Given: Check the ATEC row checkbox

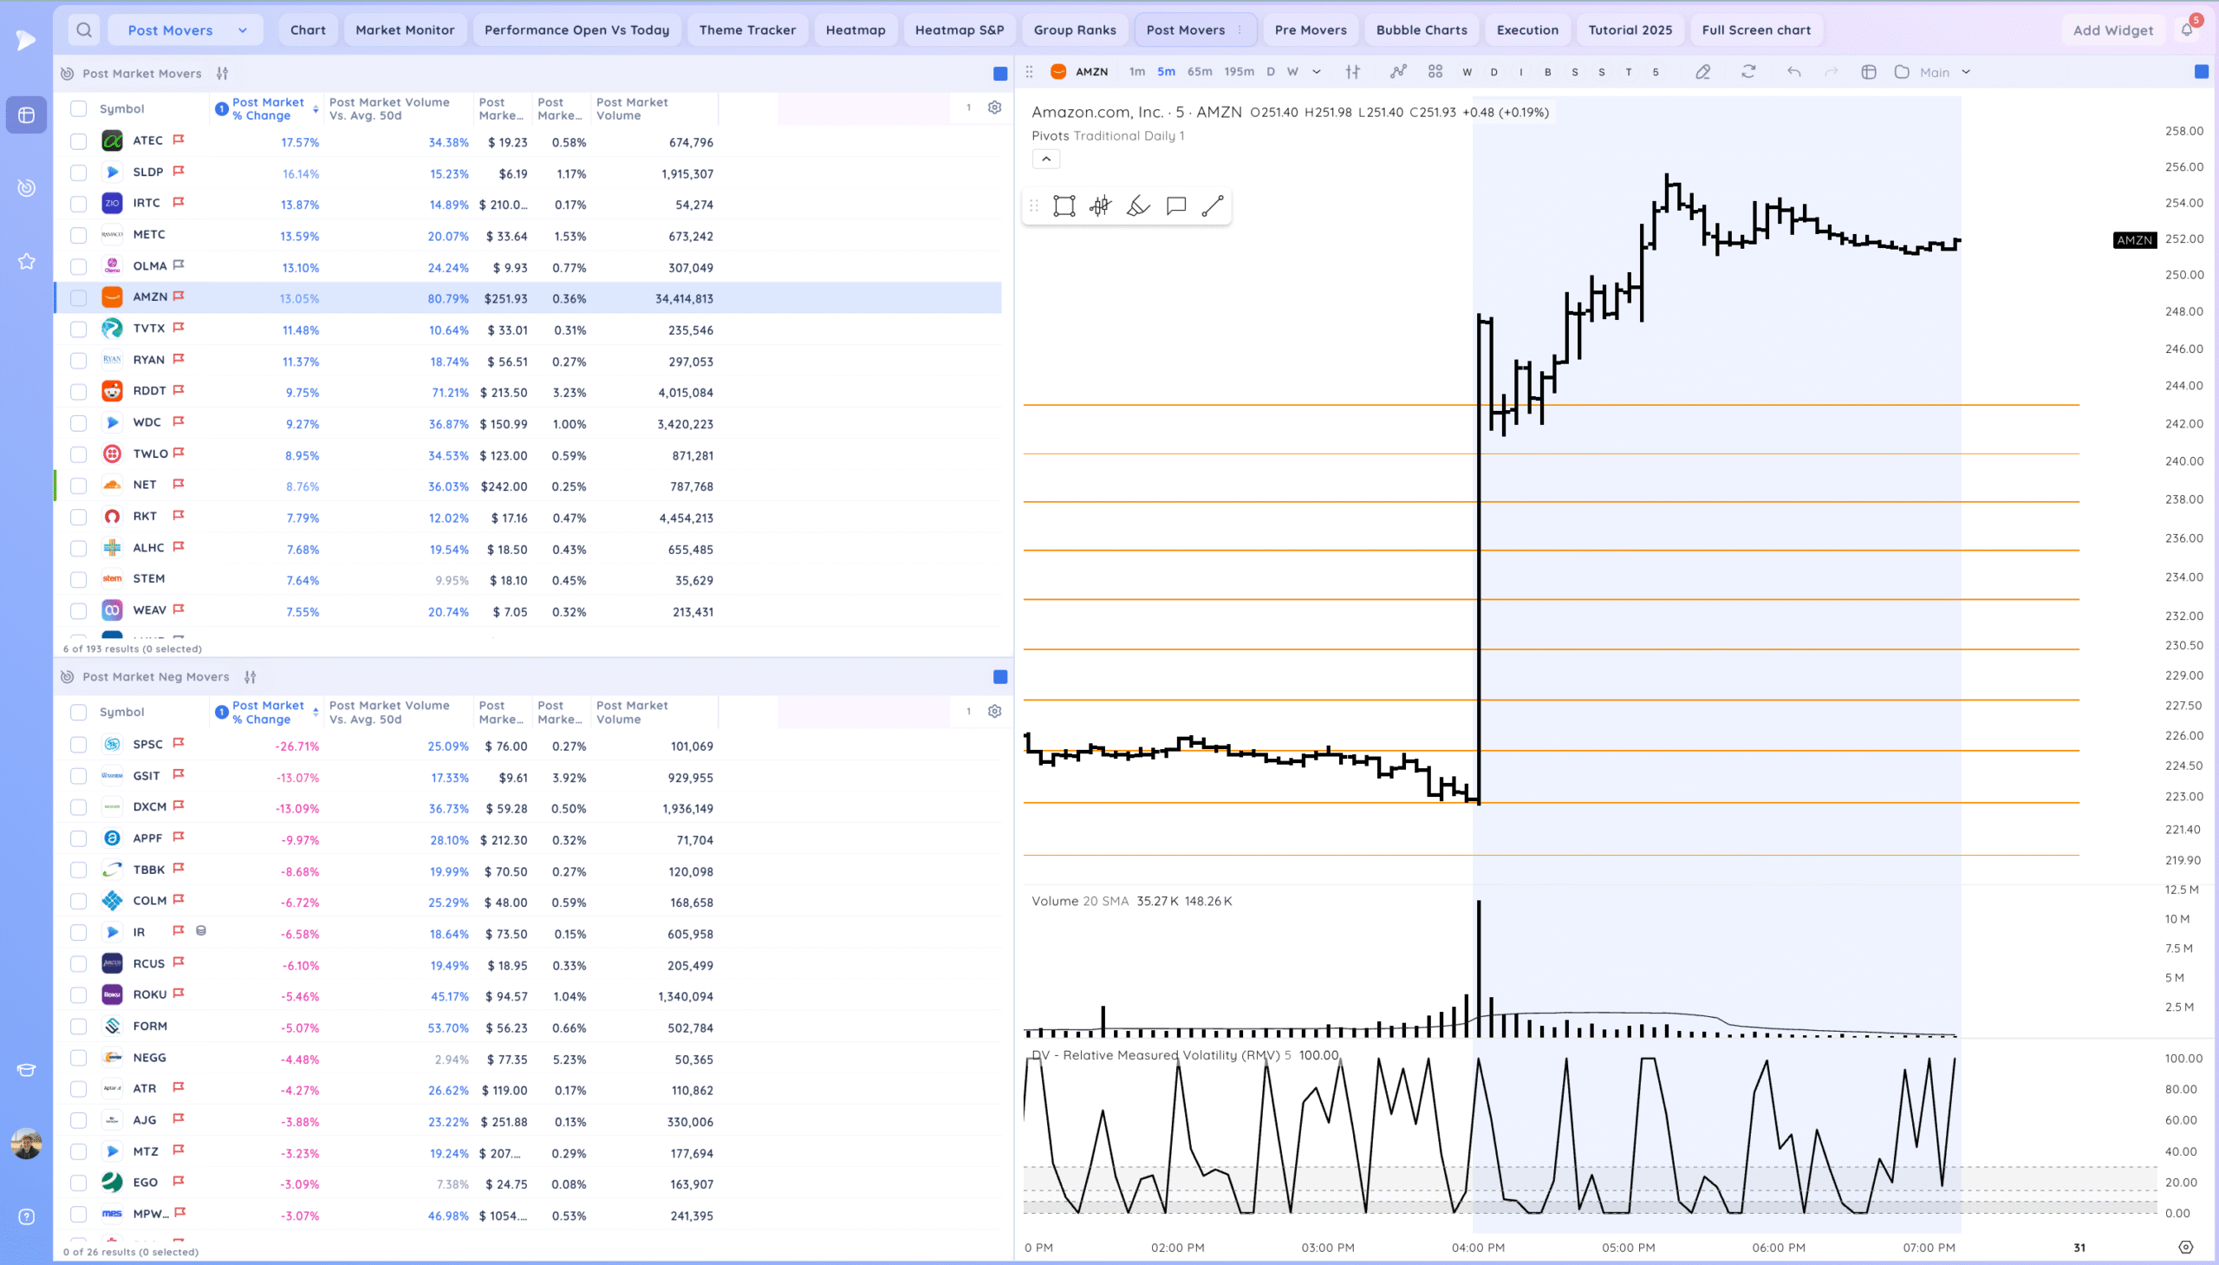Looking at the screenshot, I should point(78,141).
